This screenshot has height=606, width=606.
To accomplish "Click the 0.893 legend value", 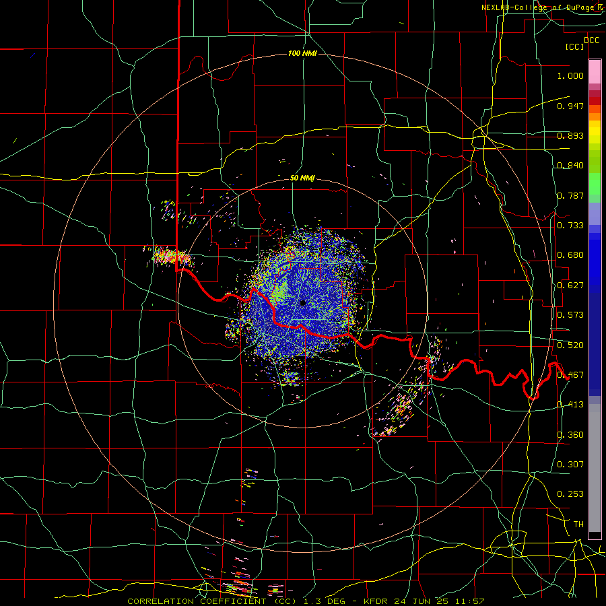I will (570, 135).
